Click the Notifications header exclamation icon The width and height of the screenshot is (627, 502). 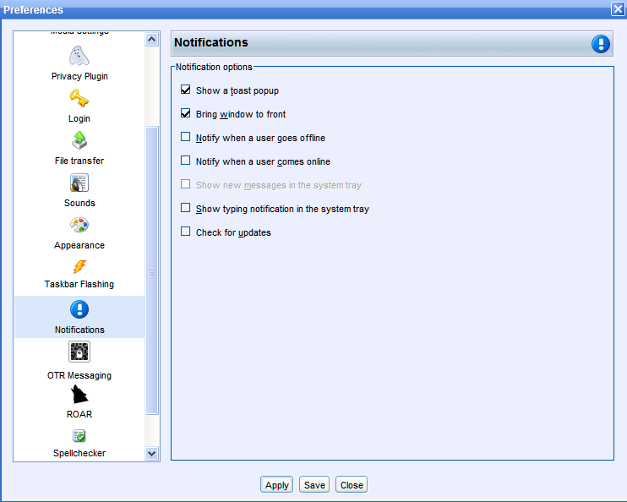pyautogui.click(x=601, y=44)
